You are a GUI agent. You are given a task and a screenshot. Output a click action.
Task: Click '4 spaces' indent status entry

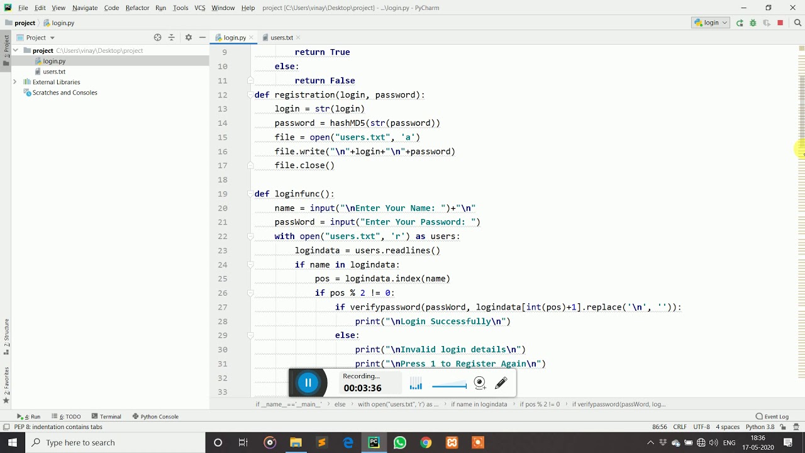[x=728, y=427]
